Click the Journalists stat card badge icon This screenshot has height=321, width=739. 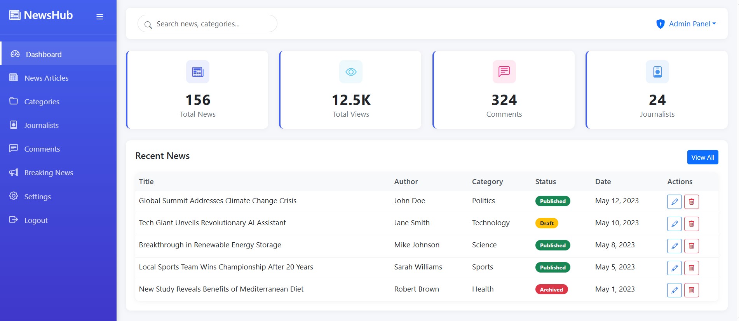click(657, 72)
